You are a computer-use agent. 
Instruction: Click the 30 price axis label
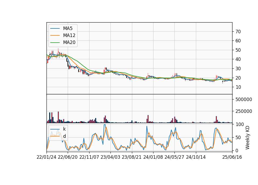pyautogui.click(x=238, y=69)
